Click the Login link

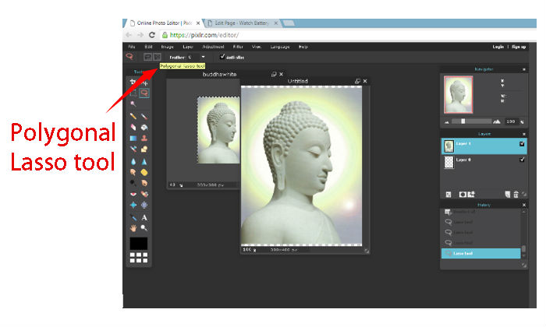point(498,47)
